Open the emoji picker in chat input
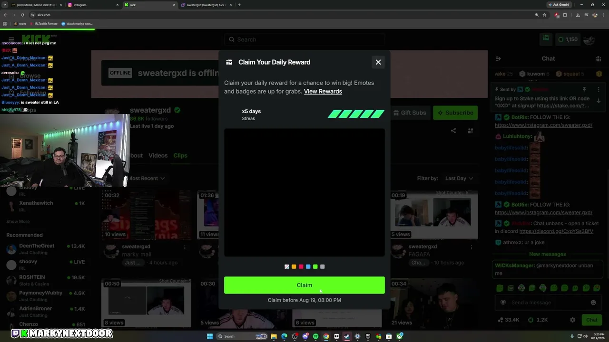 pyautogui.click(x=593, y=303)
